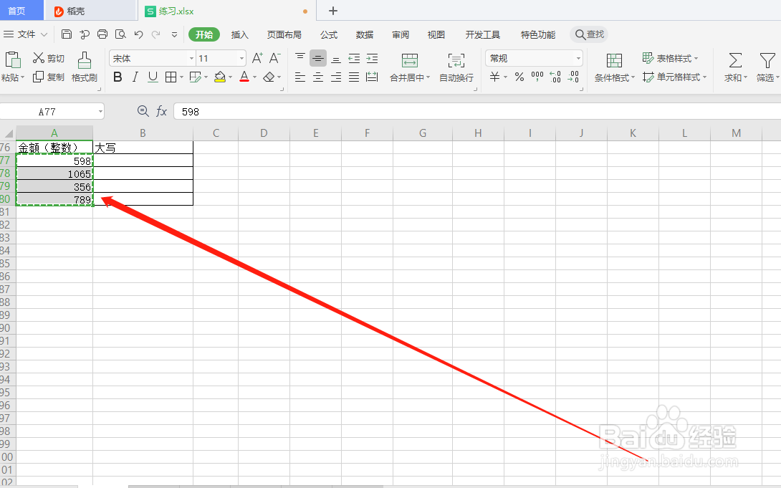Apply bold formatting with the B icon

click(x=117, y=77)
